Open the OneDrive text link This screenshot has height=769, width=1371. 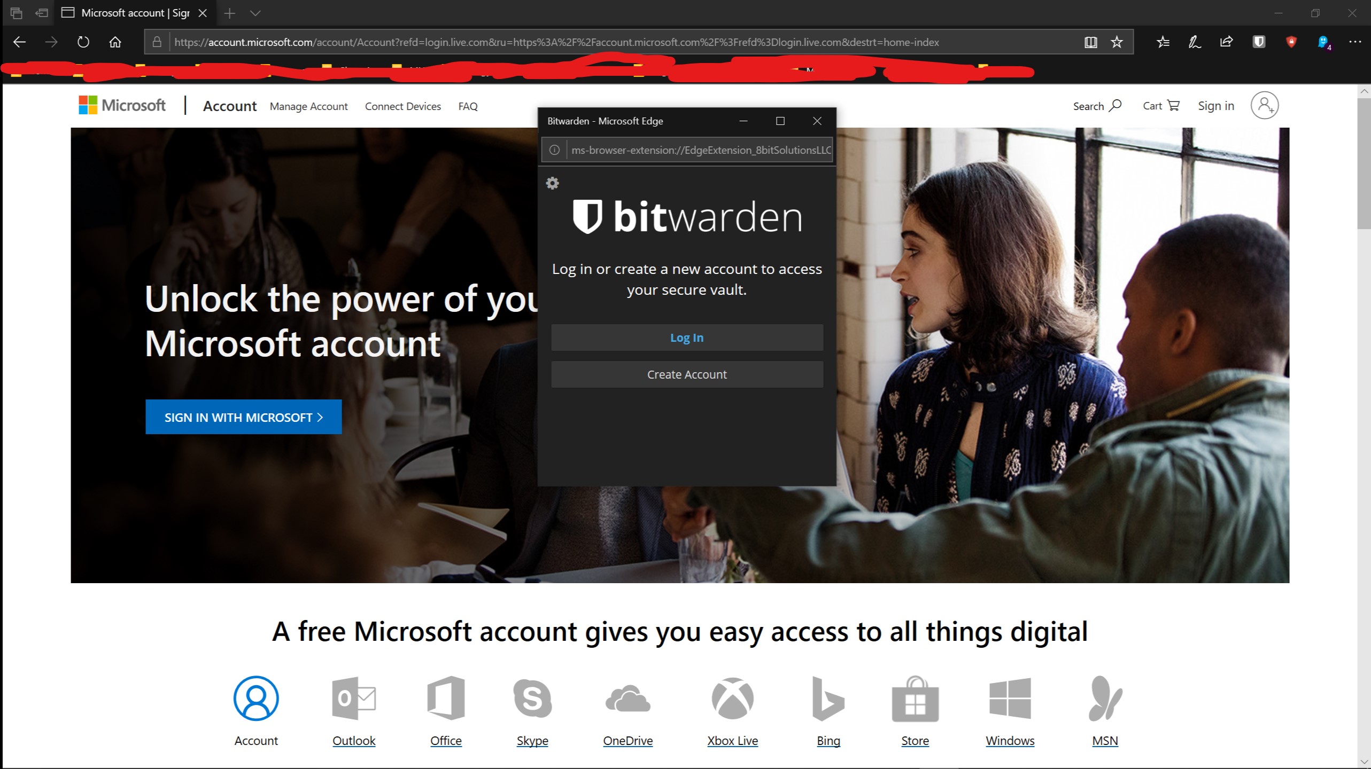(628, 741)
